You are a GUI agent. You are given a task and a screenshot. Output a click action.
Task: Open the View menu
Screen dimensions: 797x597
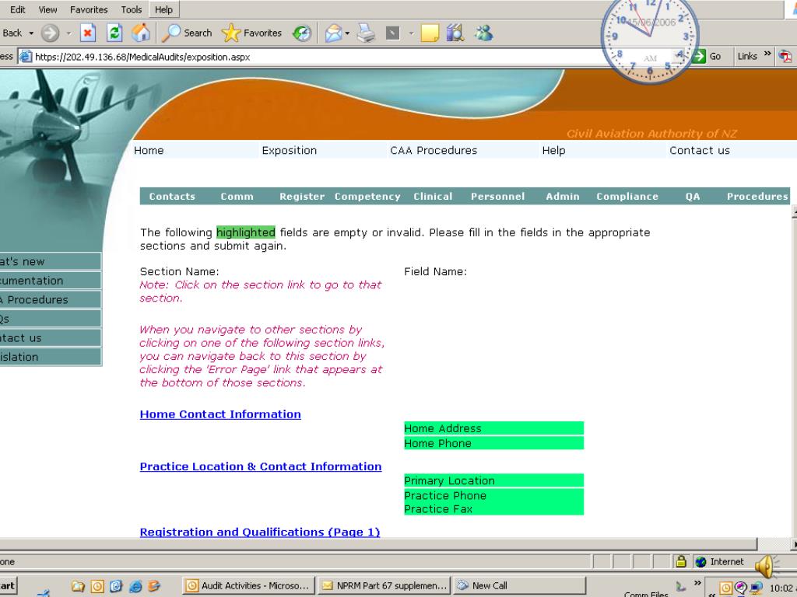click(47, 9)
